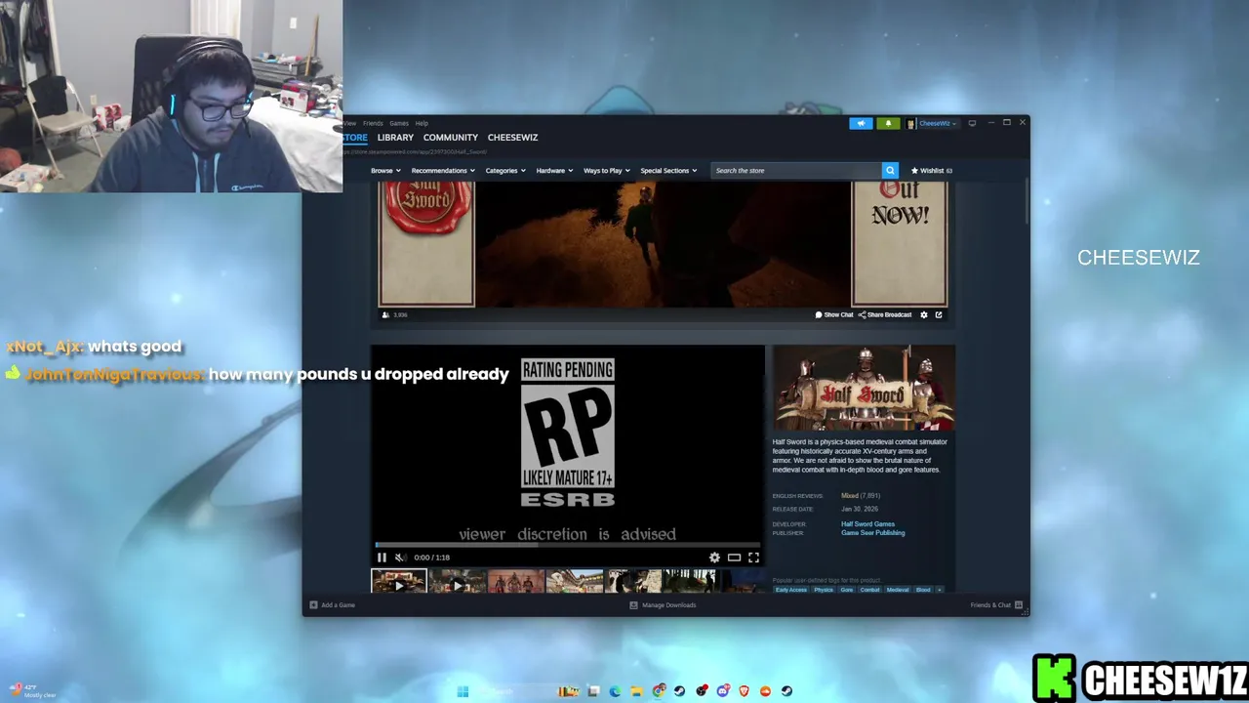Pop out the broadcast in new window
This screenshot has width=1249, height=703.
click(939, 314)
